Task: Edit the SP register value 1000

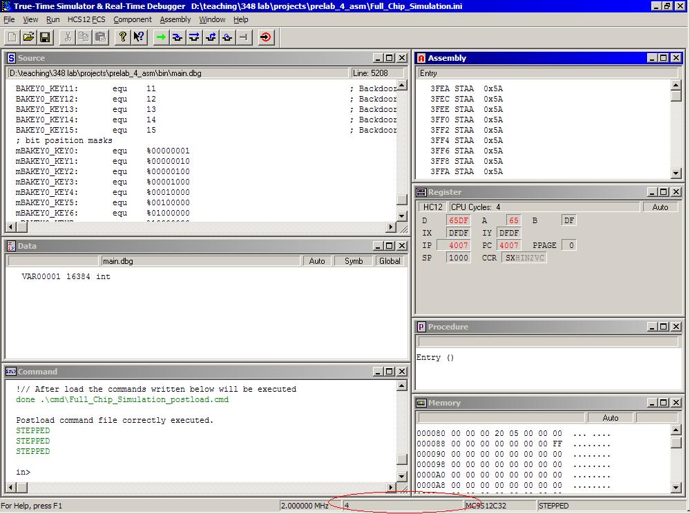Action: (x=458, y=258)
